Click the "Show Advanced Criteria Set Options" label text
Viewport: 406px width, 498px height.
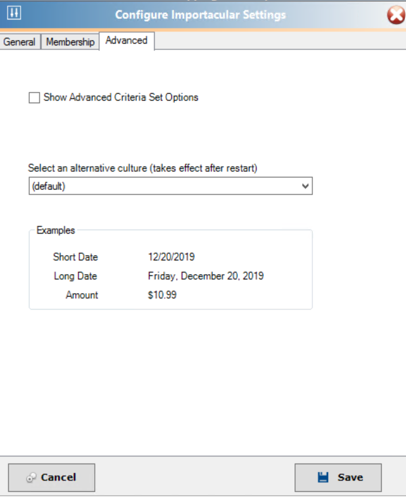(121, 97)
